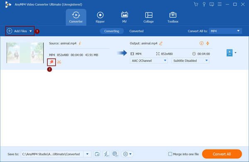This screenshot has height=162, width=249.
Task: Show the Converting list
Action: coord(112,31)
